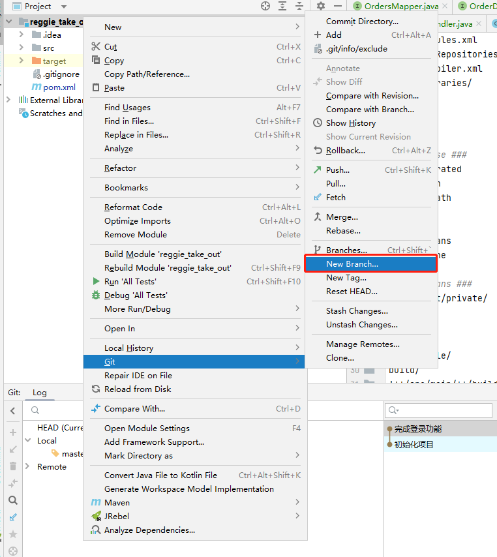Click the commit search field in Git log
The width and height of the screenshot is (497, 557).
click(x=438, y=410)
